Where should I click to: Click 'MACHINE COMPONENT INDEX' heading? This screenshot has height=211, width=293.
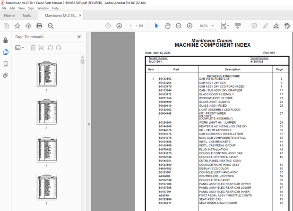click(213, 45)
